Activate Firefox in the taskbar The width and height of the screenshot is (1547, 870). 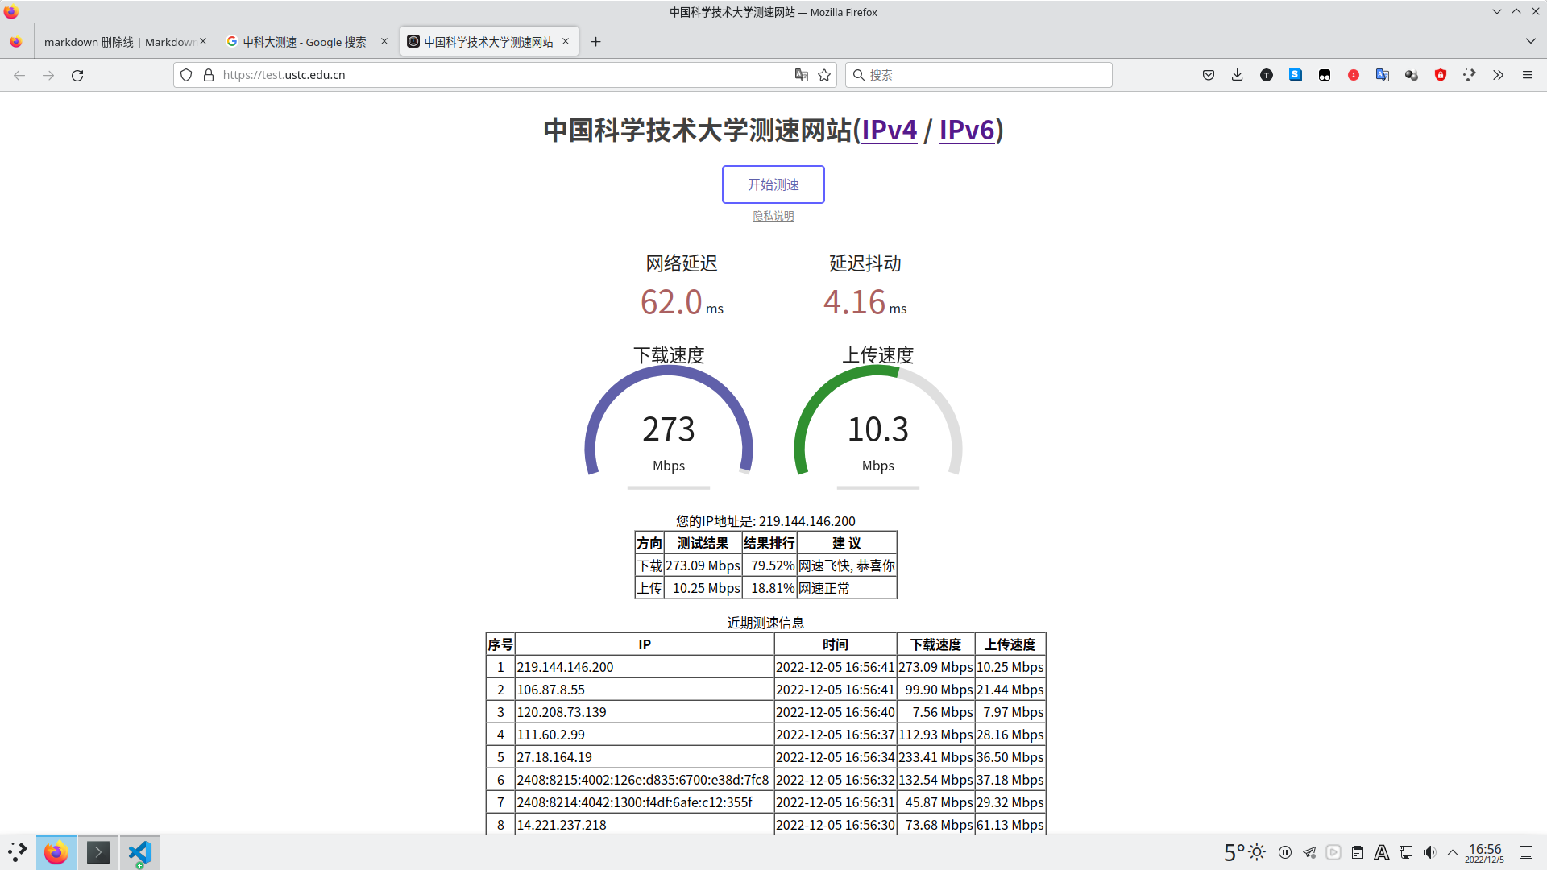(x=56, y=852)
